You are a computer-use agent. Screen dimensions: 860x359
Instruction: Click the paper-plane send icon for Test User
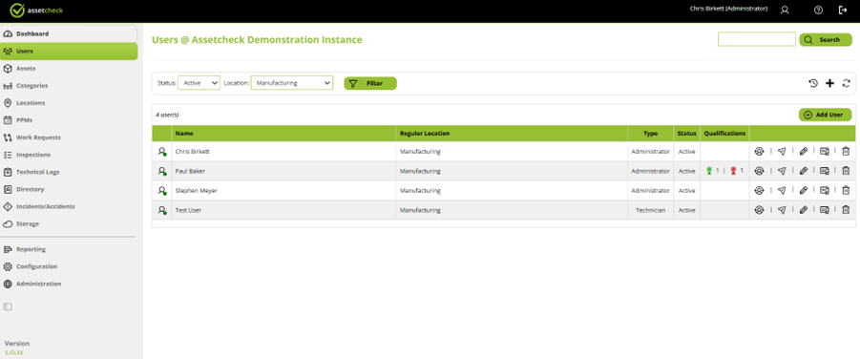[782, 210]
